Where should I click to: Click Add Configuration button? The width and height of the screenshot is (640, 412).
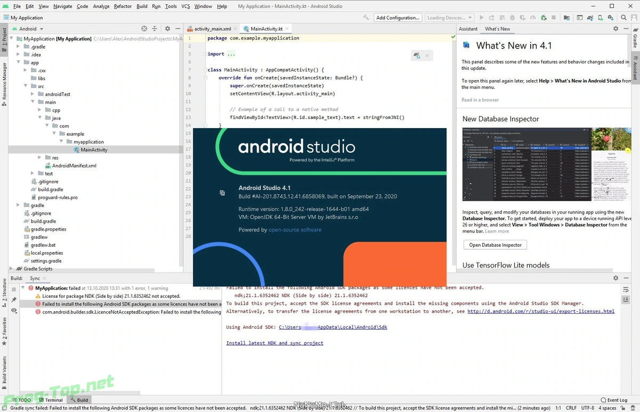398,18
